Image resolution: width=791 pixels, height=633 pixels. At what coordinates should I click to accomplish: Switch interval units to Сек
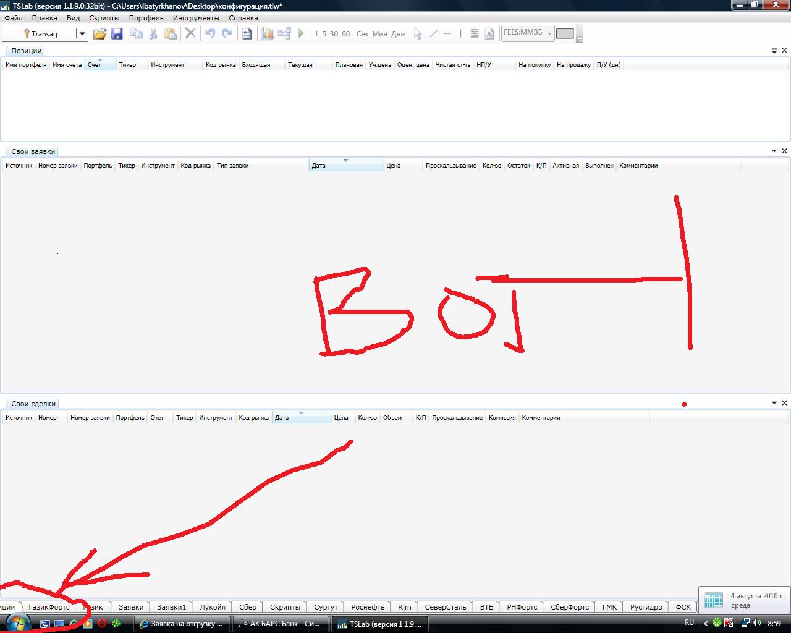(x=363, y=33)
